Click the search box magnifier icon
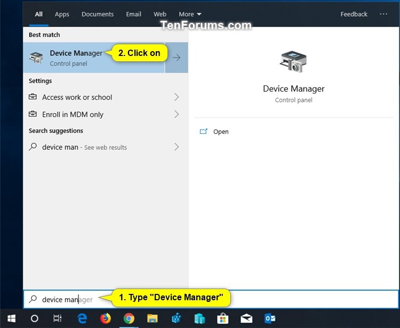400x328 pixels. [x=33, y=299]
